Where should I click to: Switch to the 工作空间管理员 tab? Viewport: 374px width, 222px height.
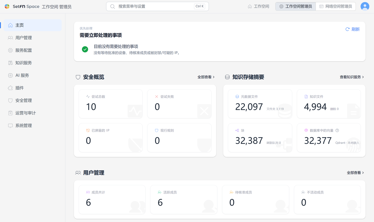point(296,6)
